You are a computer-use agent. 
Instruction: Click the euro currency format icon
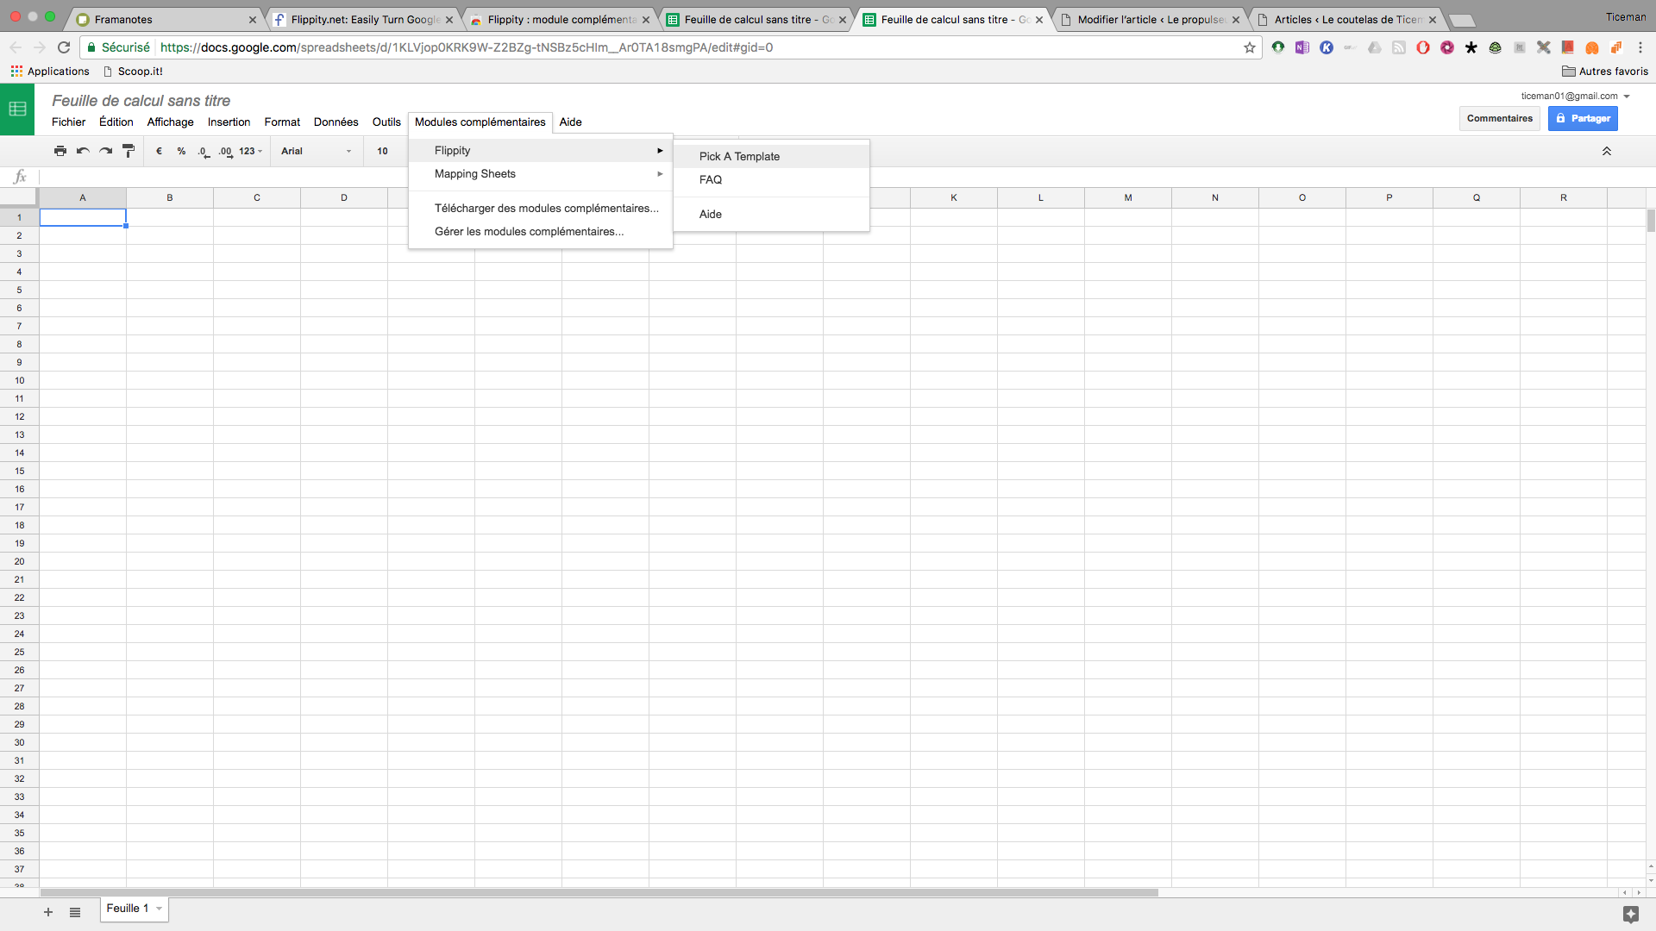tap(158, 149)
